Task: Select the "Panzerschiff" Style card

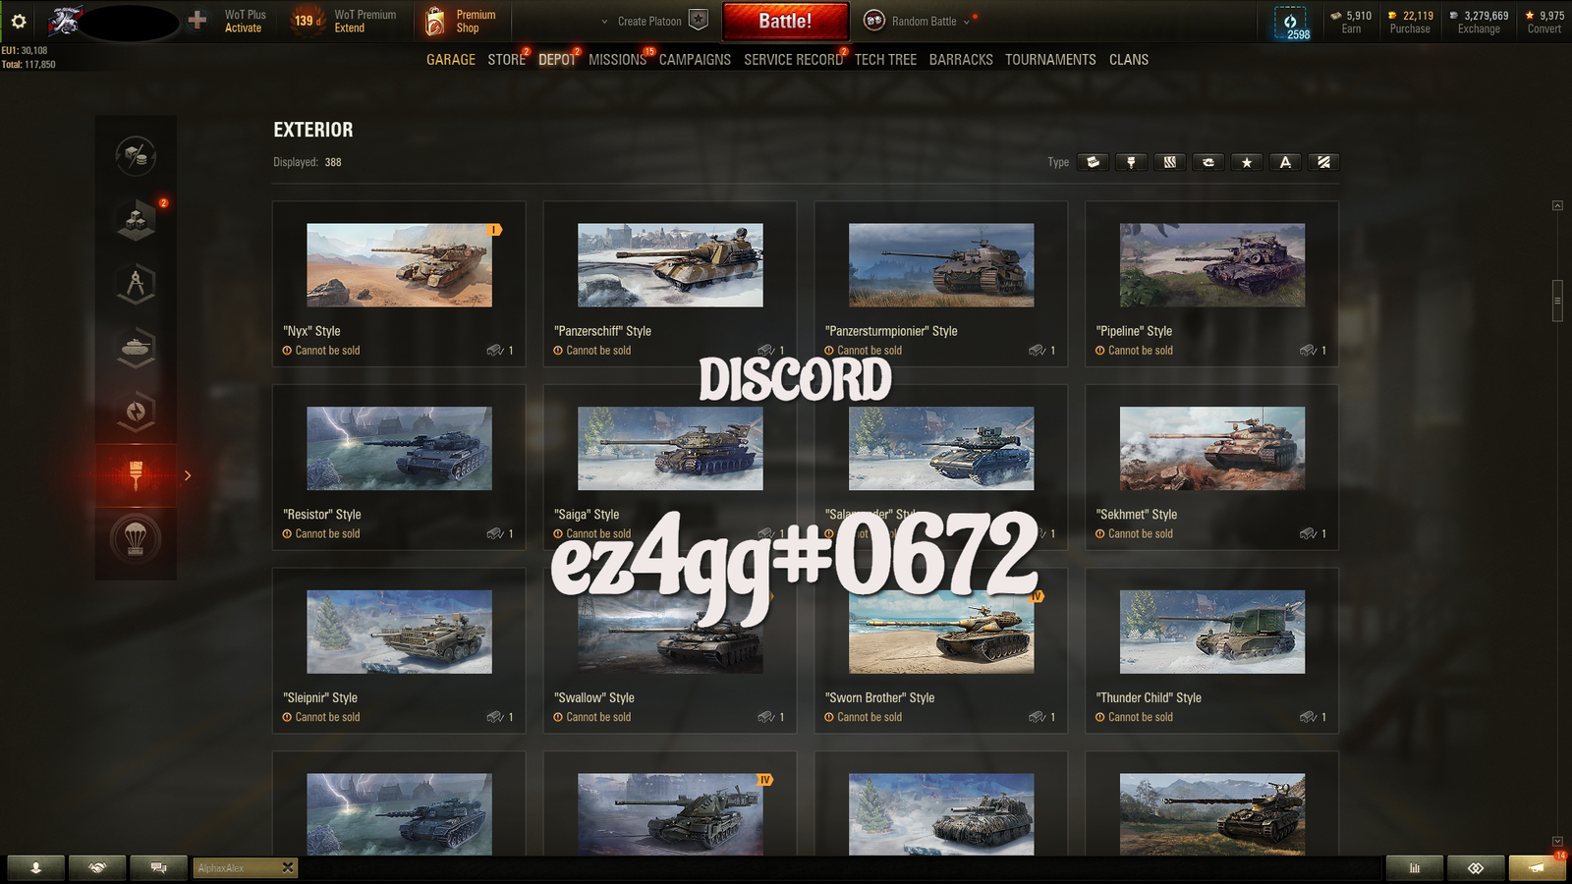Action: point(670,284)
